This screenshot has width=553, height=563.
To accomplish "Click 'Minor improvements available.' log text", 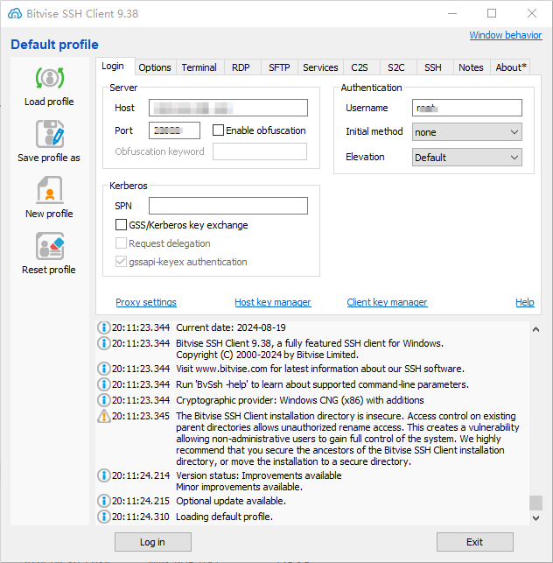I will click(240, 487).
